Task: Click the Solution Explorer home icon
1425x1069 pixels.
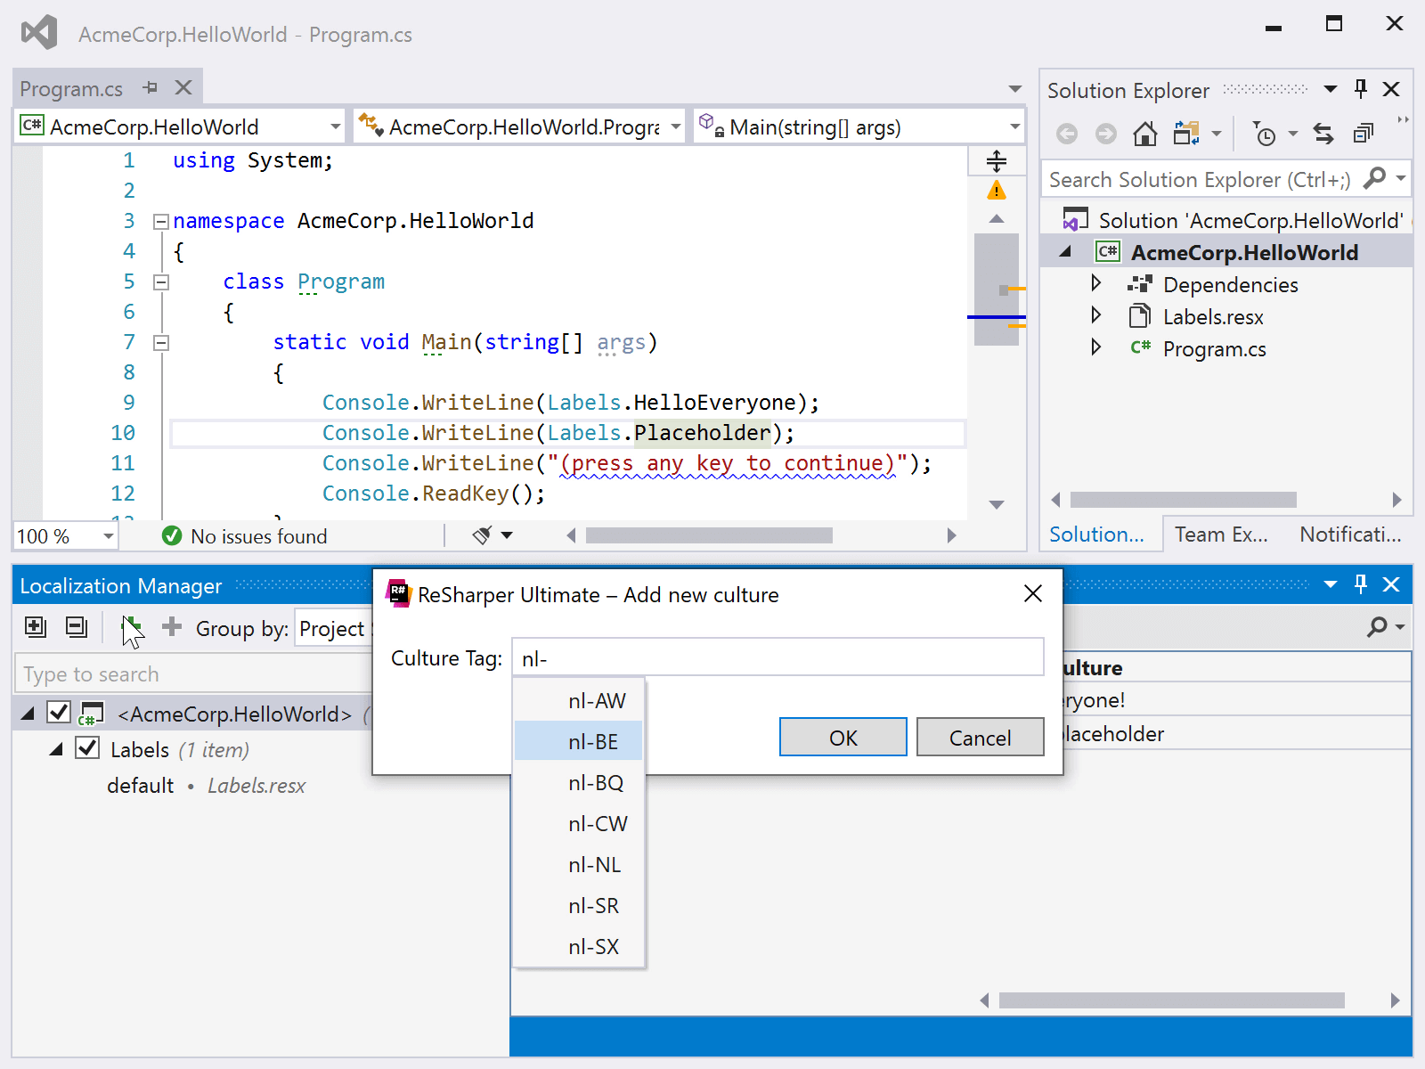Action: [x=1144, y=134]
